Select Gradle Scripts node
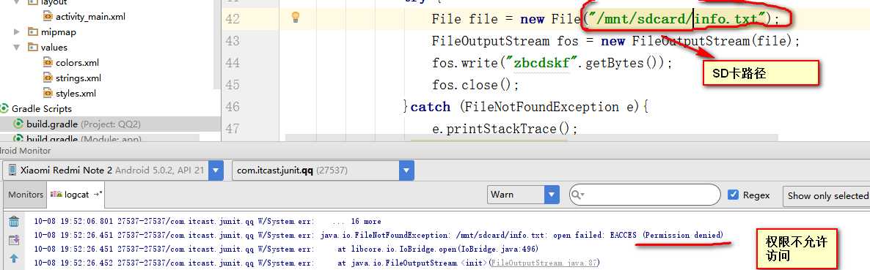This screenshot has width=870, height=270. click(x=42, y=108)
